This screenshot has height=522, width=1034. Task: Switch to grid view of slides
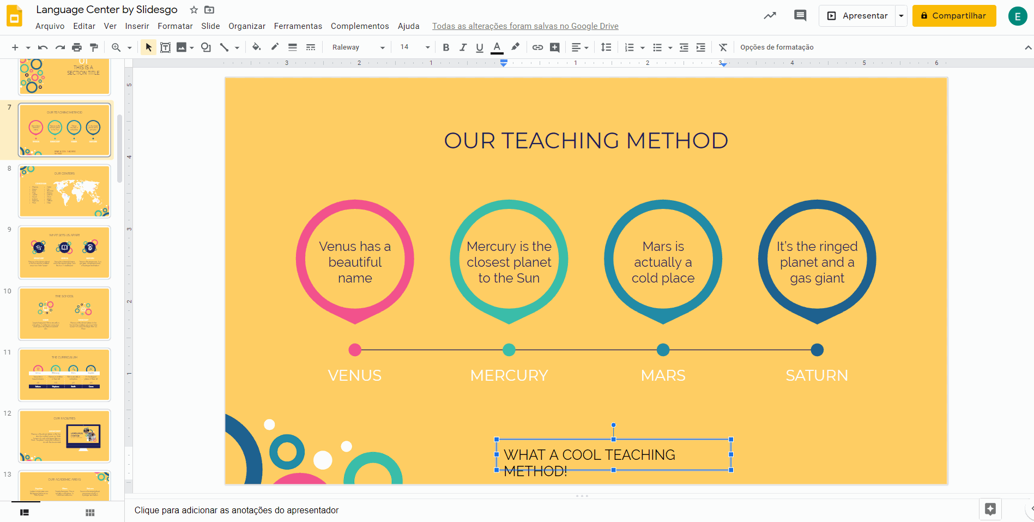pyautogui.click(x=90, y=512)
